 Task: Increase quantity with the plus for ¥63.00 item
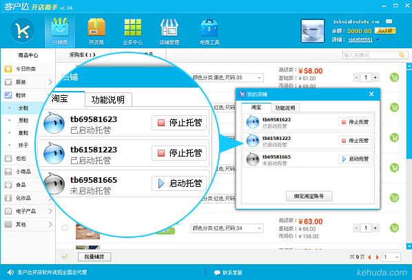pyautogui.click(x=375, y=228)
